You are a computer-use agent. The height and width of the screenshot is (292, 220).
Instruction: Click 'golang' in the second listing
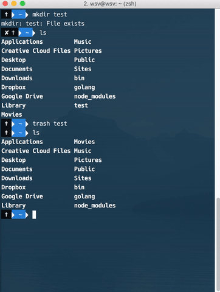84,196
